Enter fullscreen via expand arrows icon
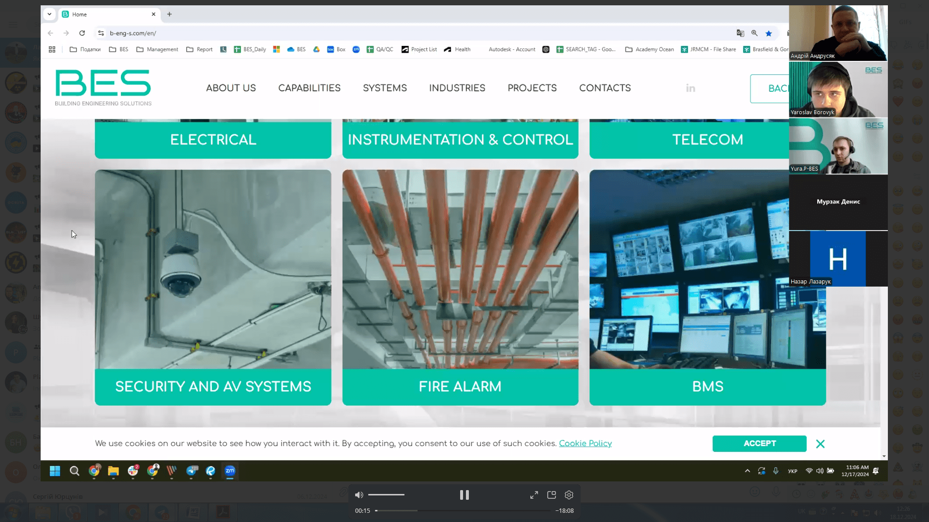 pyautogui.click(x=534, y=495)
